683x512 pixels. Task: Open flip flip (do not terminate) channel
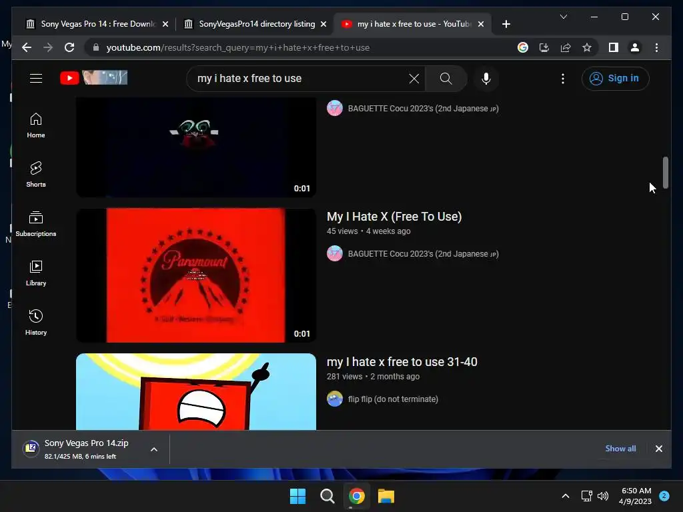(393, 399)
